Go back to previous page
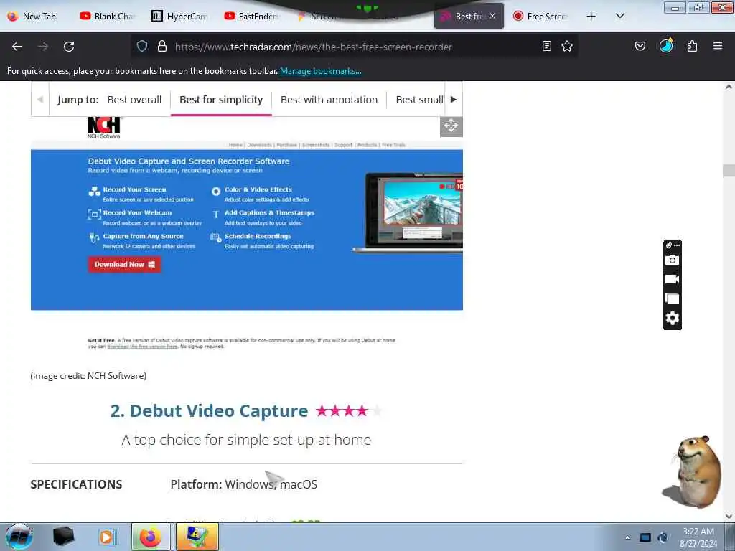735x551 pixels. coord(17,47)
